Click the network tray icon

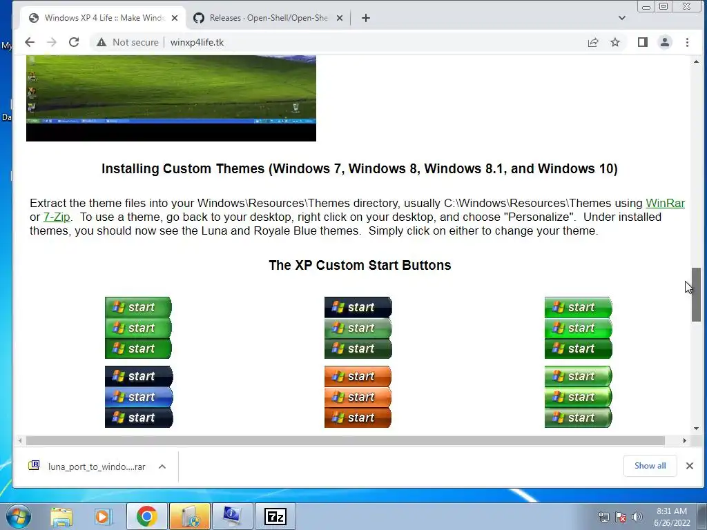coord(603,517)
